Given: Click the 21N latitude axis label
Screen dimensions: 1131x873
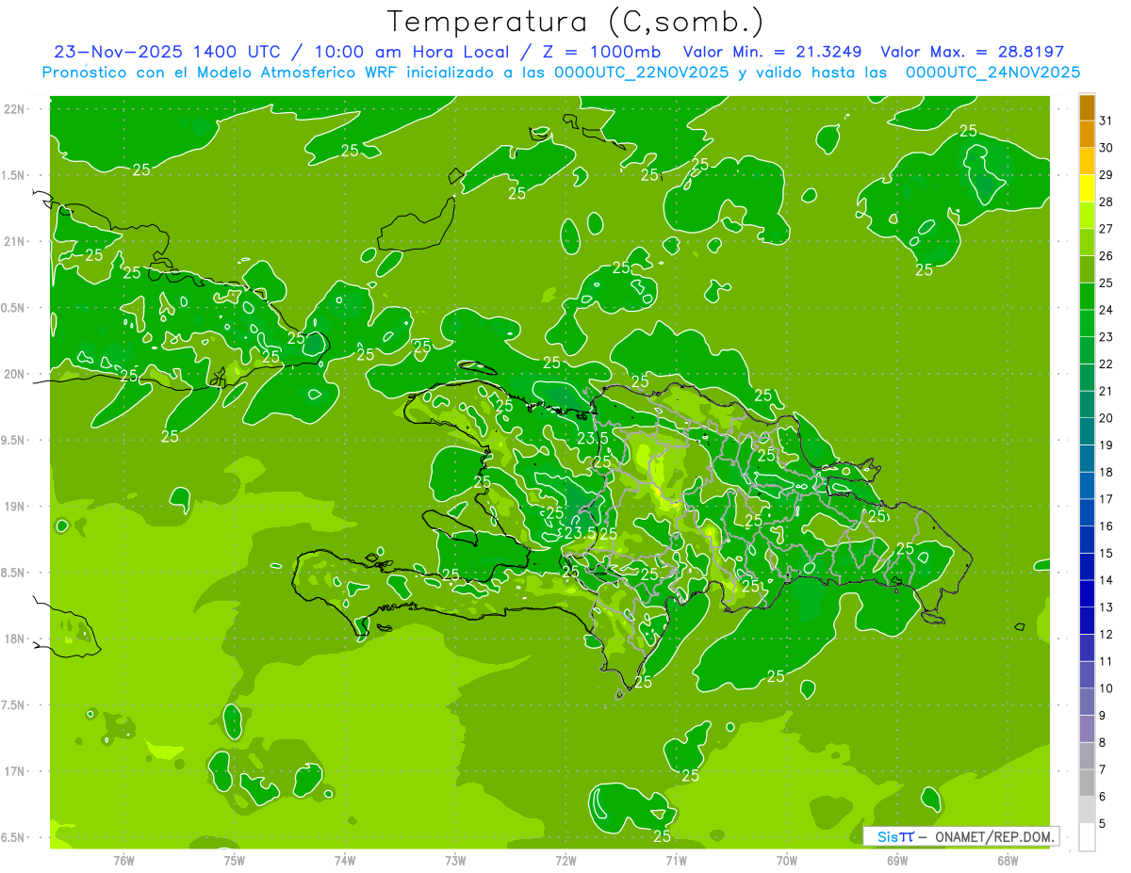Looking at the screenshot, I should pyautogui.click(x=15, y=241).
